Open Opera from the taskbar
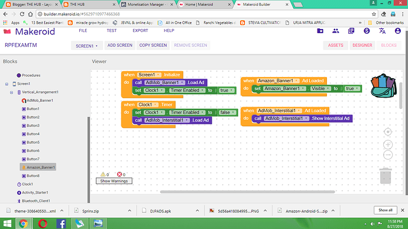 pyautogui.click(x=43, y=224)
